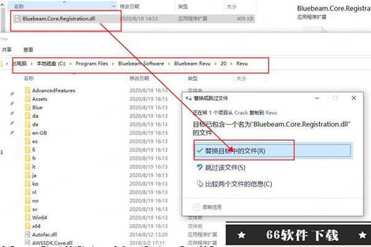The image size is (371, 247).
Task: Select Bluebeam.Core.Registration.dll file in top window
Action: pyautogui.click(x=59, y=19)
